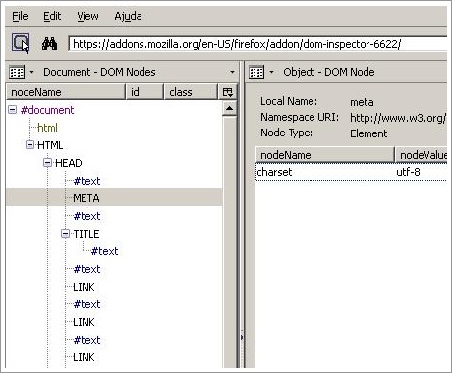The width and height of the screenshot is (452, 373).
Task: Click the scroll up arrow of DOM tree
Action: click(229, 108)
